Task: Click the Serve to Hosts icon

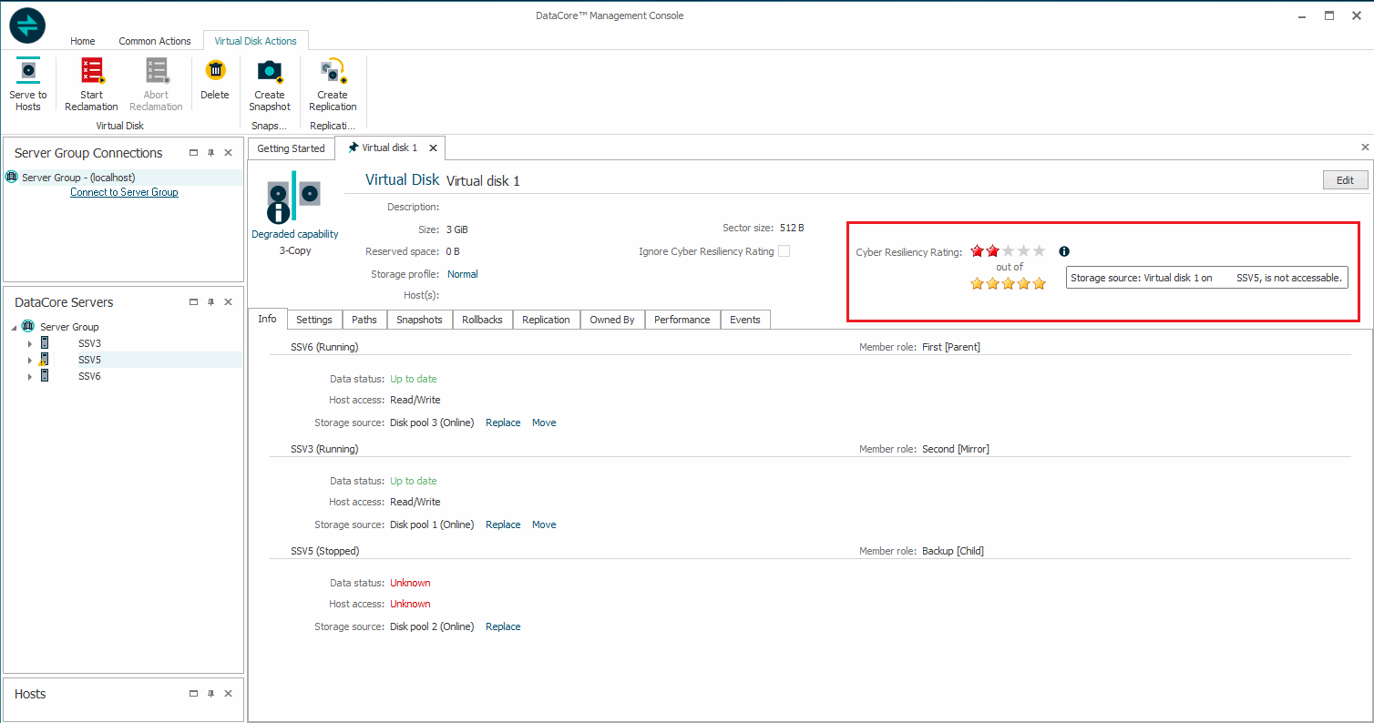Action: pos(28,71)
